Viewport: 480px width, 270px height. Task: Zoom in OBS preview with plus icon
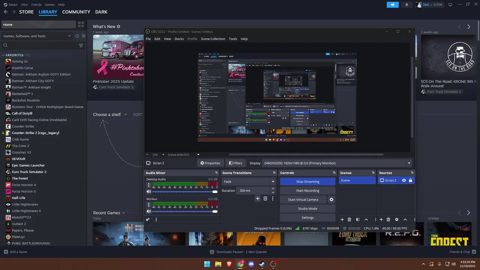tap(163, 154)
